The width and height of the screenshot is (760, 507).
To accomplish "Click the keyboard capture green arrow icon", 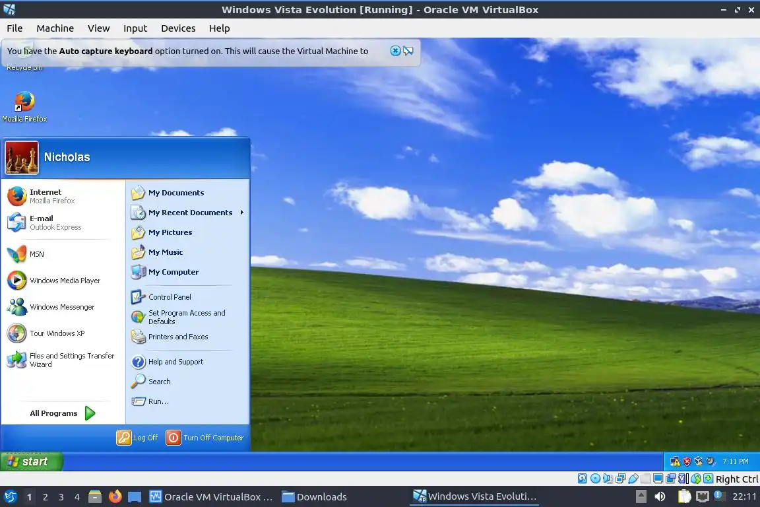I will (x=708, y=479).
